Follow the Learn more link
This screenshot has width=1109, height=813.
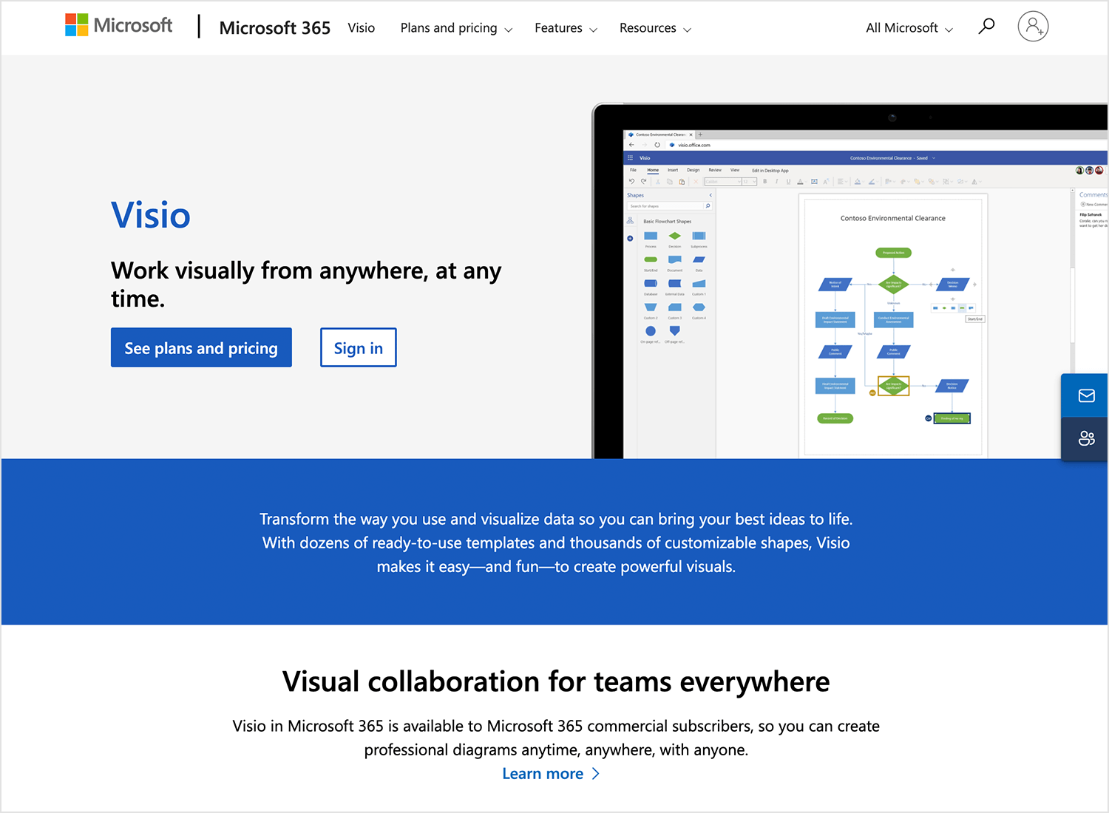tap(551, 774)
